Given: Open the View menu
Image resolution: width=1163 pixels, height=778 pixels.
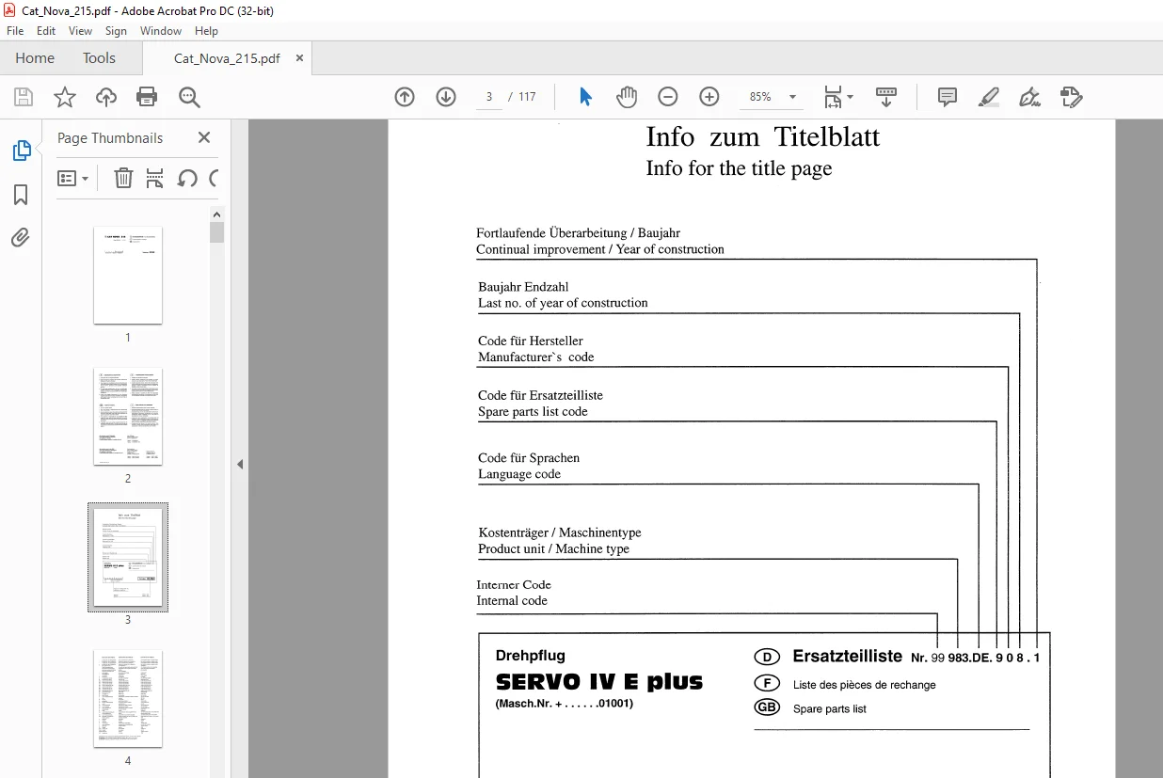Looking at the screenshot, I should 80,31.
